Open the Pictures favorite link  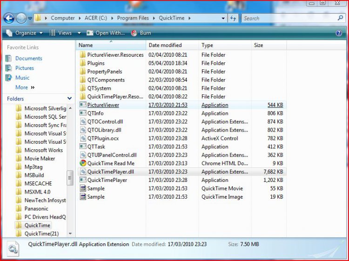point(25,68)
